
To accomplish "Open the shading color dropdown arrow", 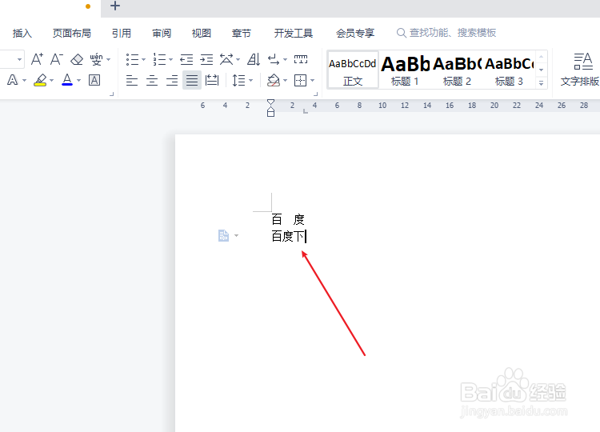I will 285,80.
